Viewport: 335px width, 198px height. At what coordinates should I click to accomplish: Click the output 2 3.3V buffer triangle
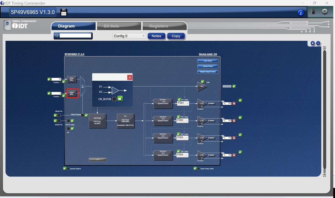point(202,121)
